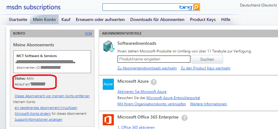The width and height of the screenshot is (278, 129).
Task: Select the MCT Software & Services subscription
Action: 52,62
